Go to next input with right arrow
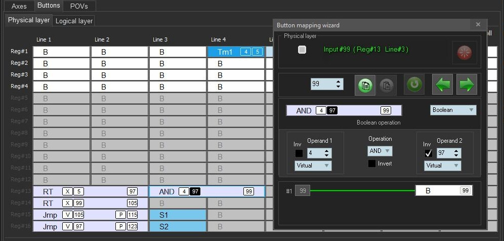 tap(467, 85)
